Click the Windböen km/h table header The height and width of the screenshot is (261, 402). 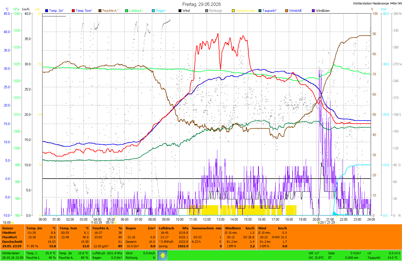tap(240, 228)
